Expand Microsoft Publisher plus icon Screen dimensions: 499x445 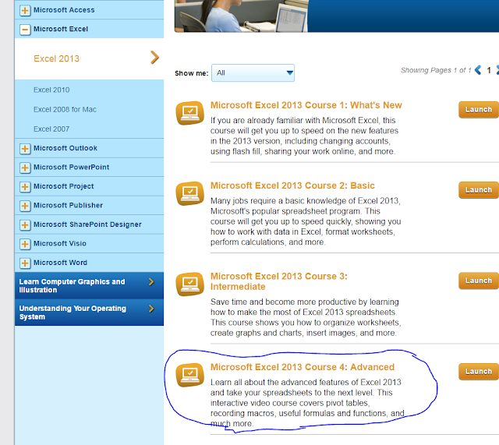tap(25, 206)
